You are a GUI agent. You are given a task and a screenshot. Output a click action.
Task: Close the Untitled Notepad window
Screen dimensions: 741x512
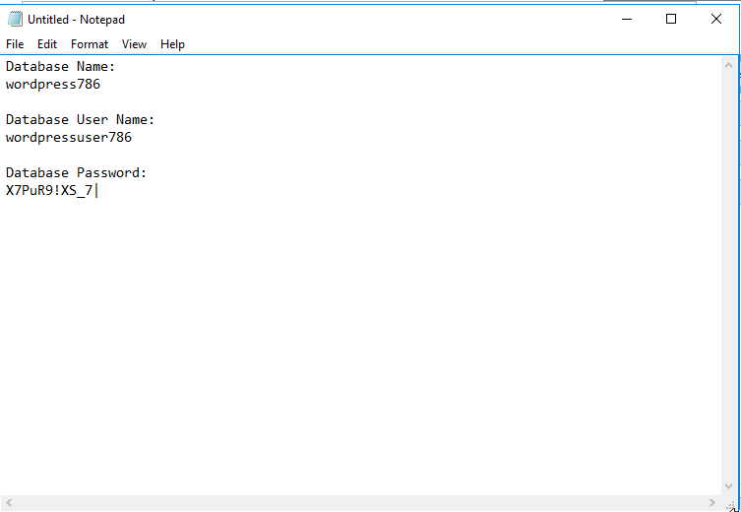716,19
